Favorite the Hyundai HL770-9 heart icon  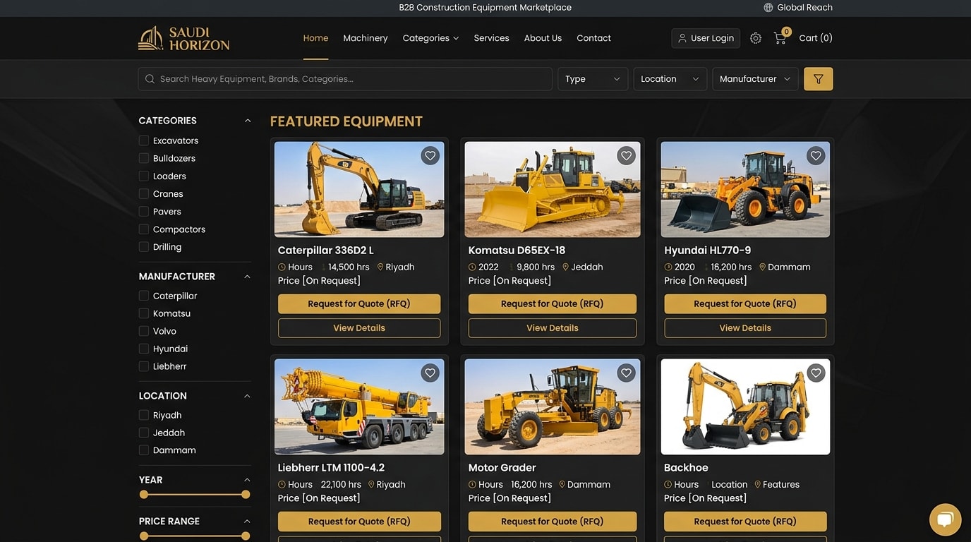[816, 156]
